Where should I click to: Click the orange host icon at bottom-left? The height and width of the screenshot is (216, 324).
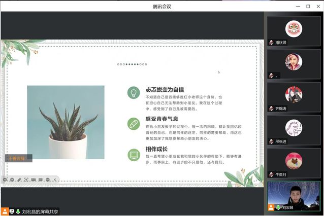5,211
